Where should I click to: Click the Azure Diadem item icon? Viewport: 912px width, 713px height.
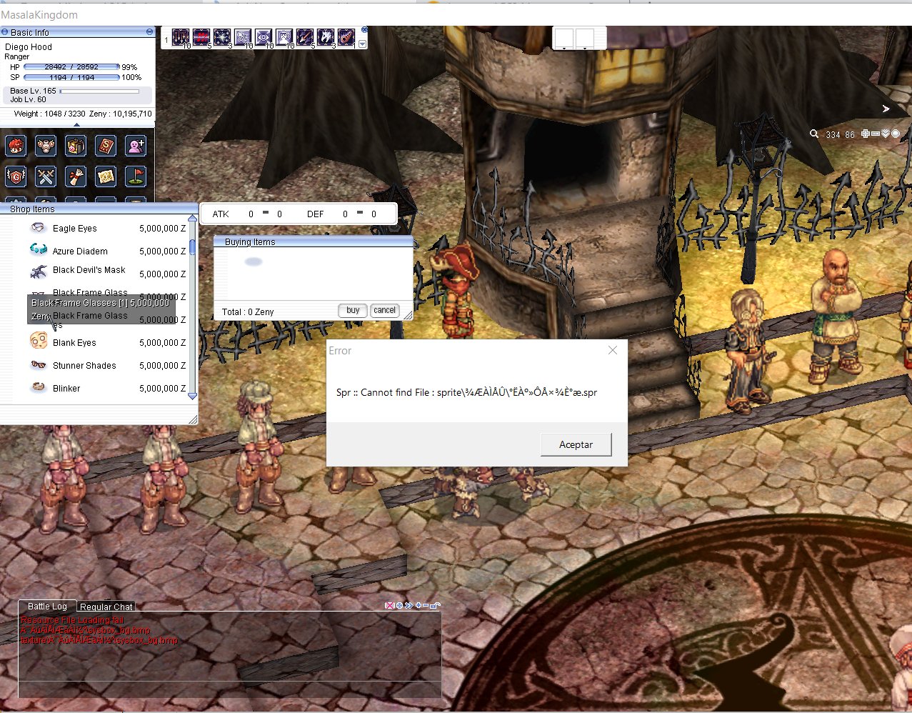(39, 250)
